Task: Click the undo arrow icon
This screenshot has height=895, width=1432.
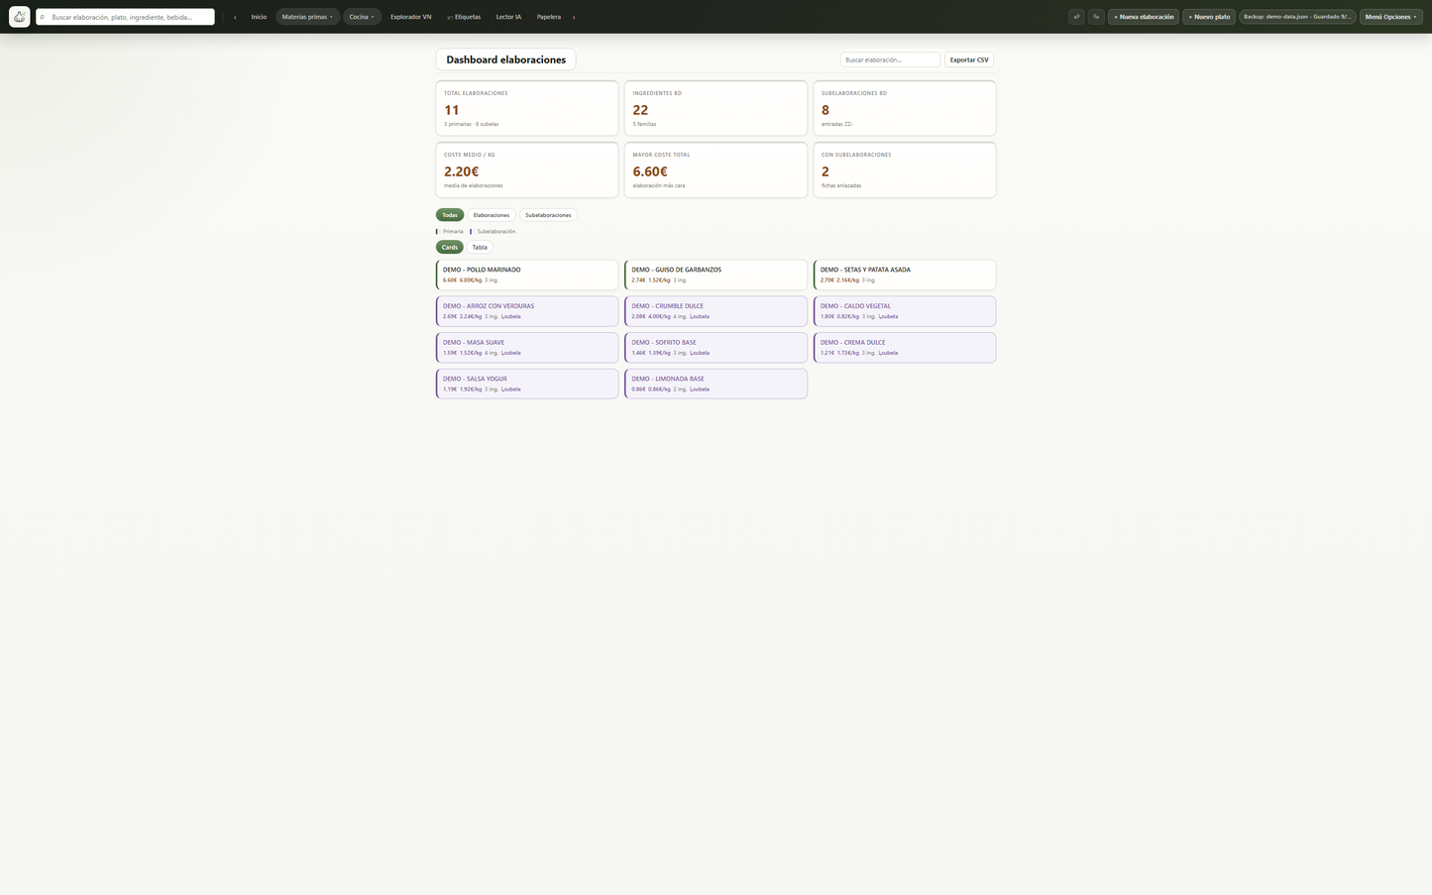Action: (x=1076, y=17)
